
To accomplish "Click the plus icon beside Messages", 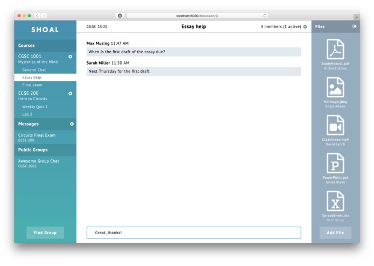I will 72,124.
